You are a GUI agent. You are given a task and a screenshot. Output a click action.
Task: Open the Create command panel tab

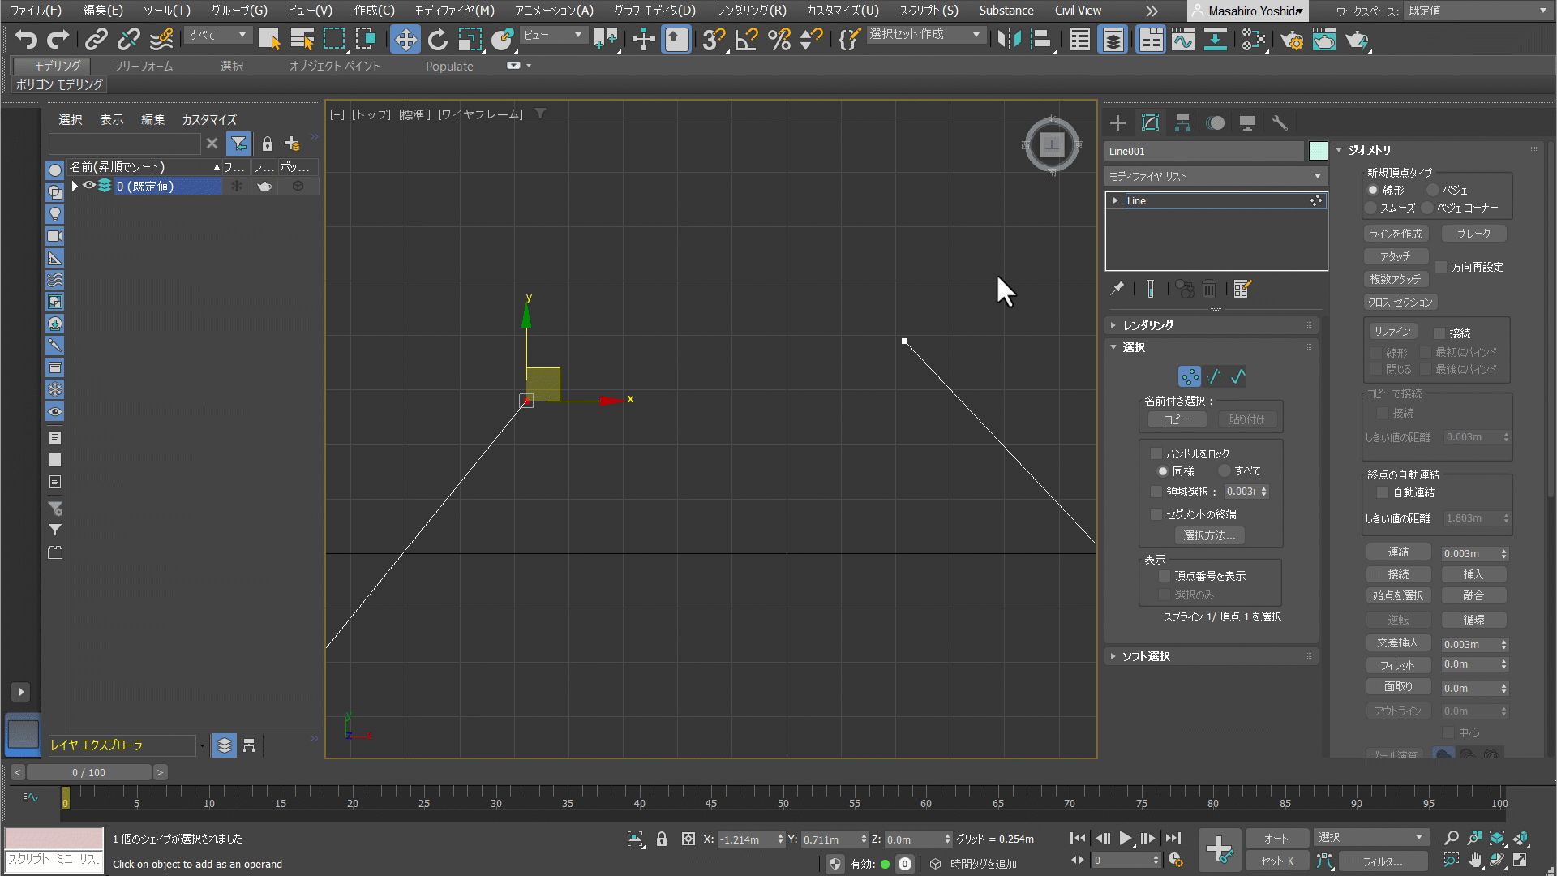pos(1117,122)
